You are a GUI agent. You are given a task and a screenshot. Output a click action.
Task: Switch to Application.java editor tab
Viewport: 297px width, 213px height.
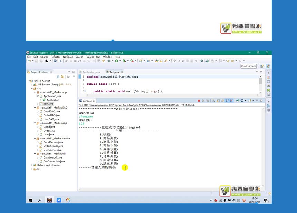90,72
